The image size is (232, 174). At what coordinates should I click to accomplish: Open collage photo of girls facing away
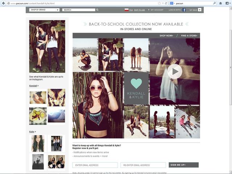tap(136, 55)
